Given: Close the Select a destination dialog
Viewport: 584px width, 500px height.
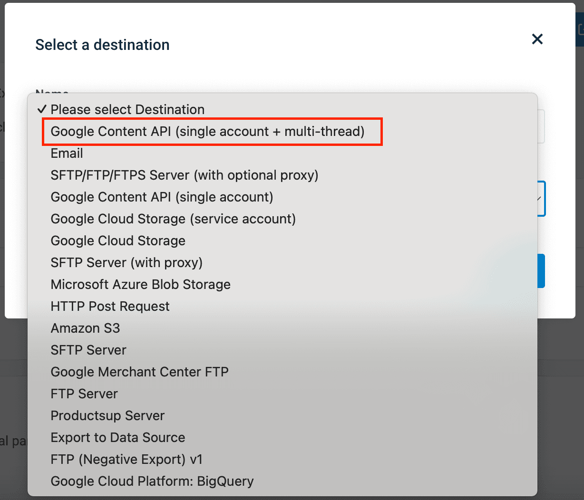Looking at the screenshot, I should (x=537, y=39).
